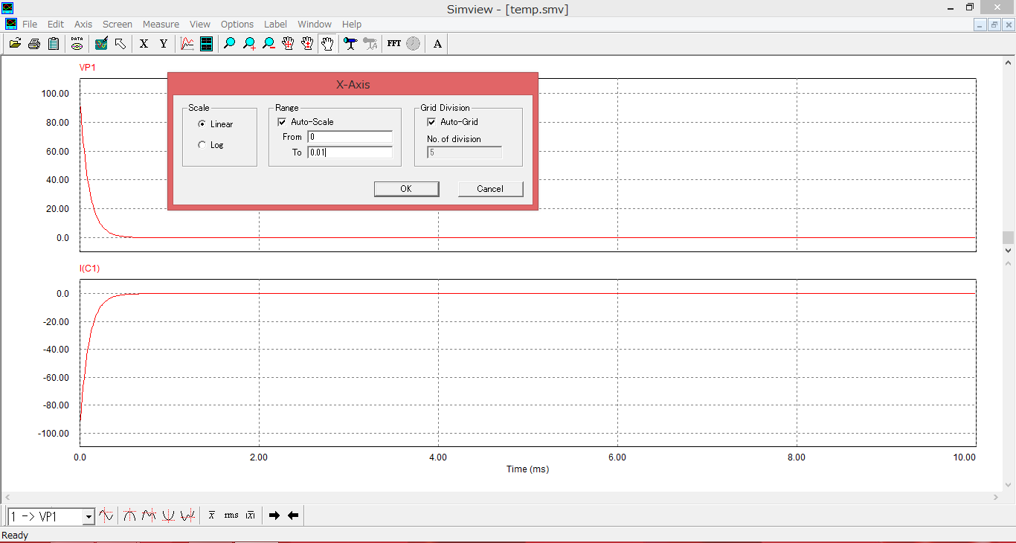This screenshot has width=1016, height=543.
Task: Click the zoom in plus magnifier
Action: tap(249, 44)
